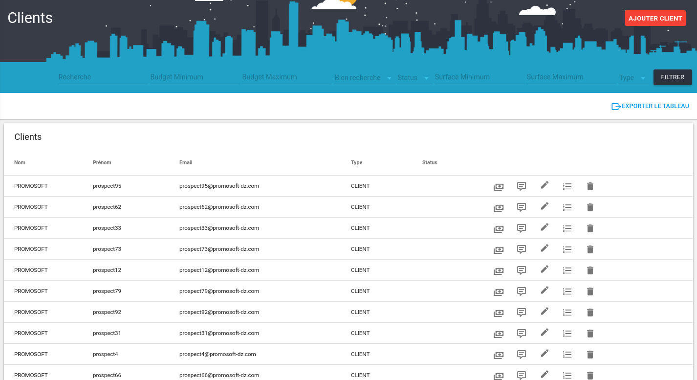Edit prospect95 with the pencil icon

(545, 185)
